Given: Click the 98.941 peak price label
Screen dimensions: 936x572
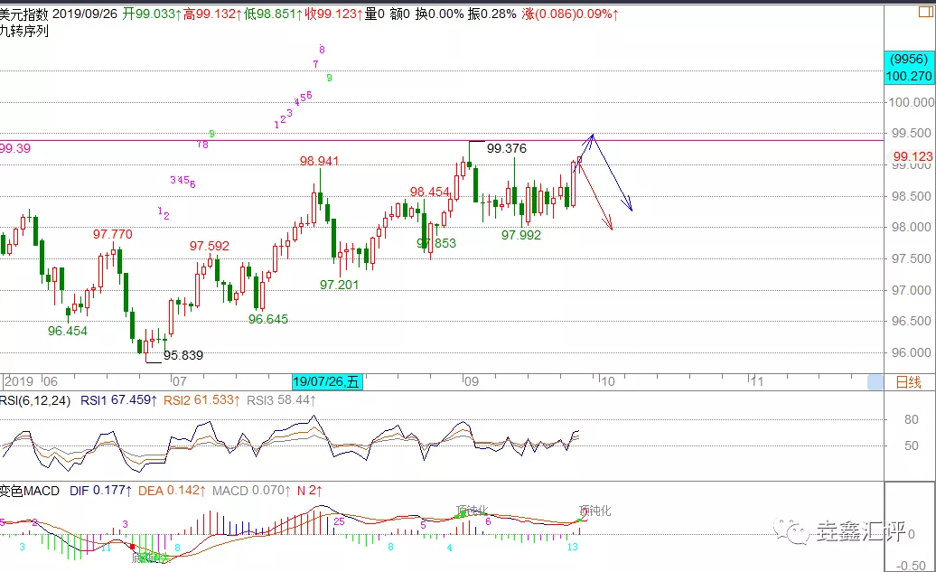Looking at the screenshot, I should [x=319, y=161].
